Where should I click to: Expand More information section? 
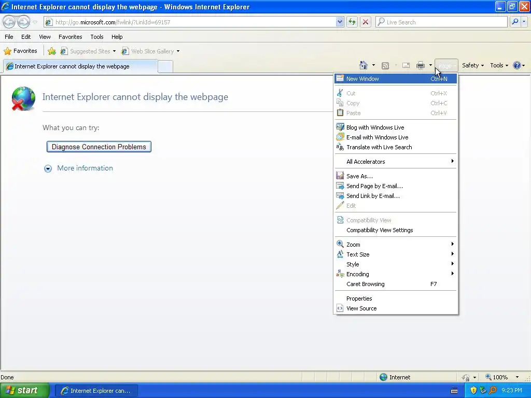point(79,168)
